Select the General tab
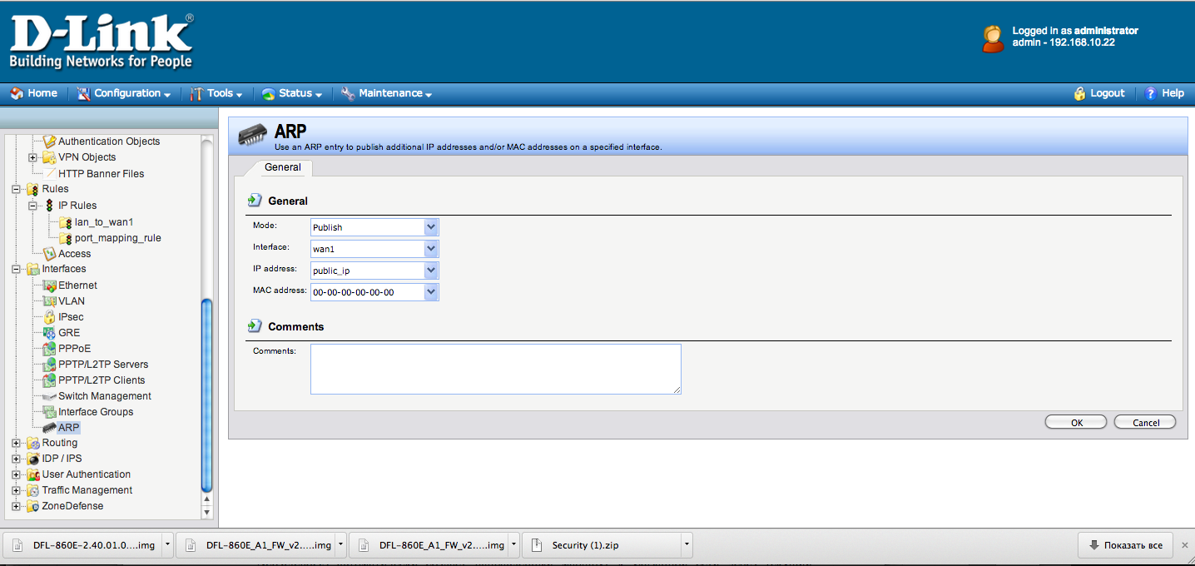Screen dimensions: 1195x566 [282, 167]
